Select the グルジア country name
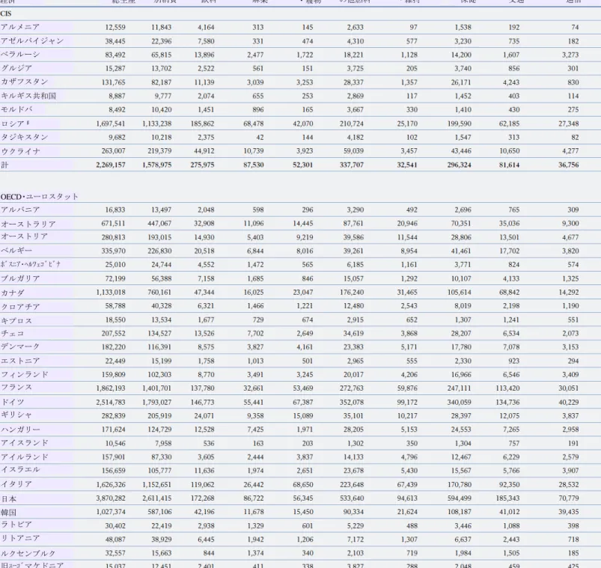The height and width of the screenshot is (568, 601). pyautogui.click(x=16, y=68)
